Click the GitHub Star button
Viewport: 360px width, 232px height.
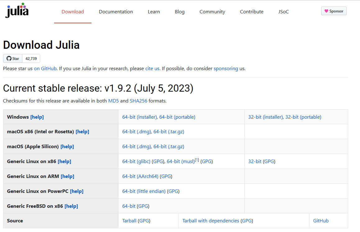pyautogui.click(x=13, y=58)
